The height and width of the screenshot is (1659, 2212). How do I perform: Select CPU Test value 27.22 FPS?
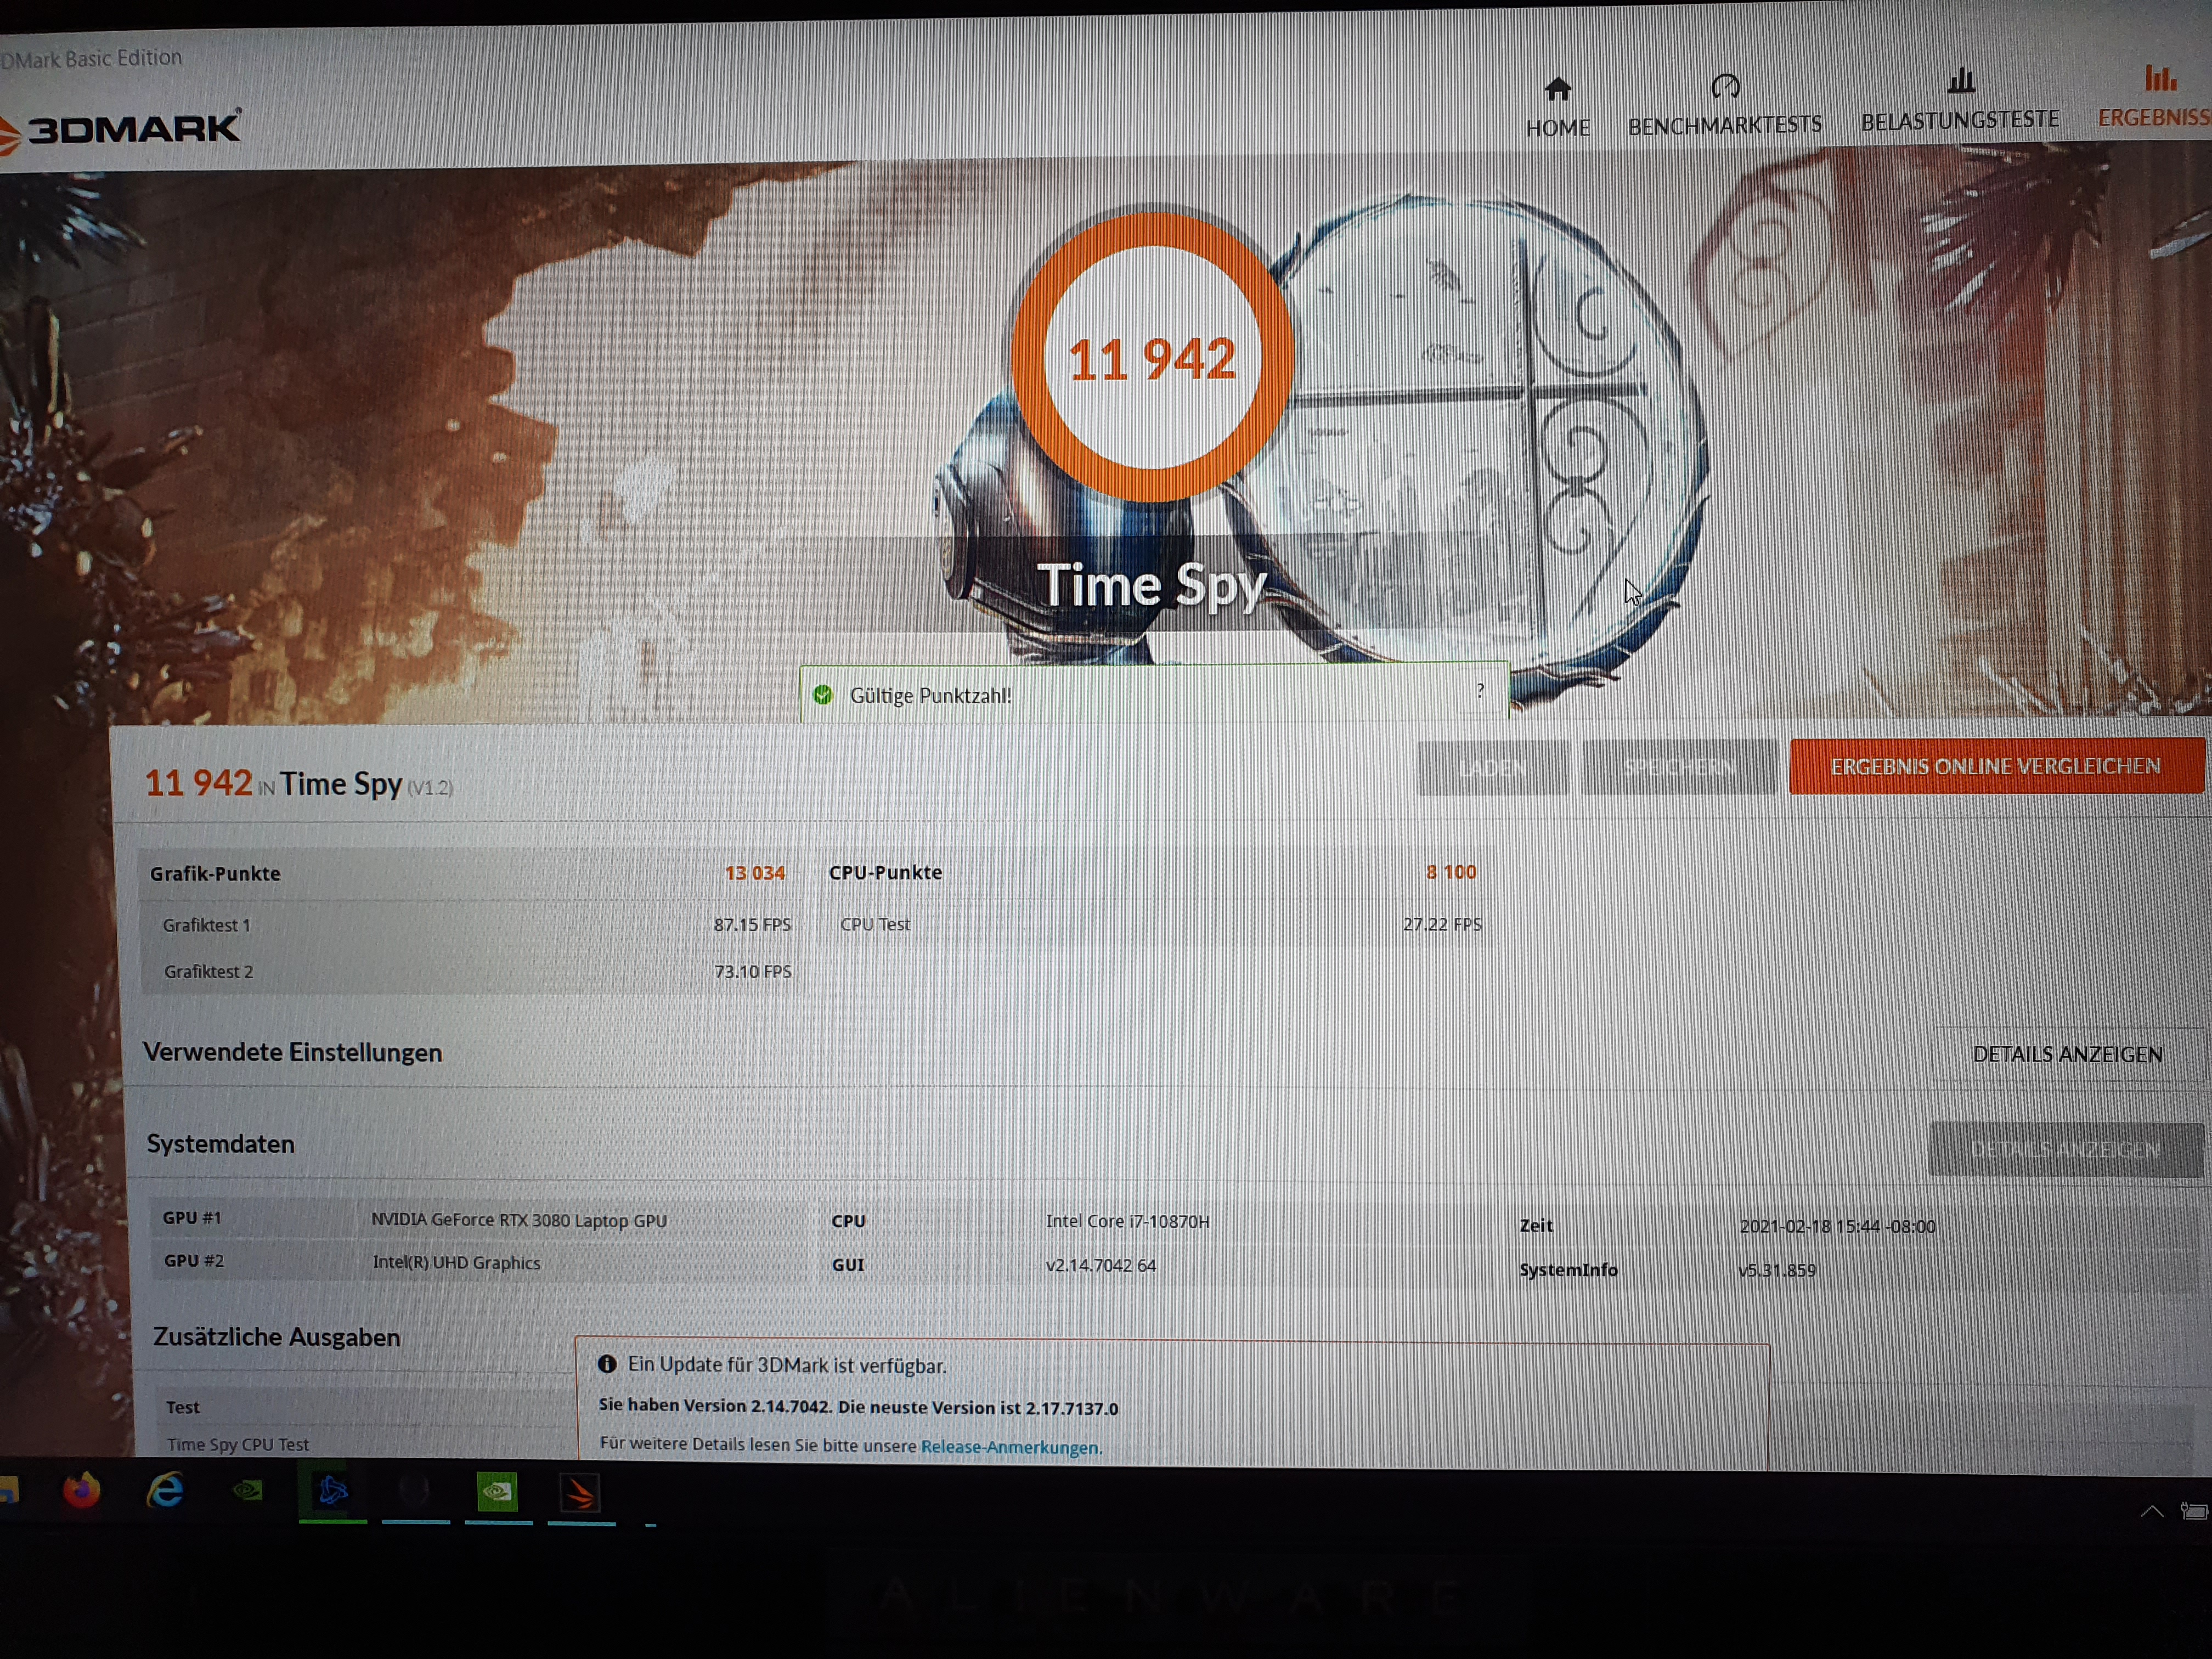coord(1442,924)
